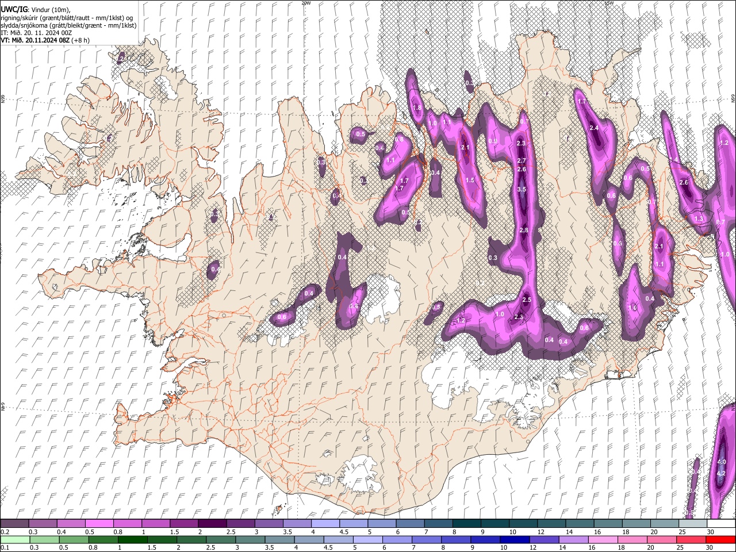Click the dark mauve 0.2 swatch in upper legend row
736x552 pixels.
(x=14, y=523)
